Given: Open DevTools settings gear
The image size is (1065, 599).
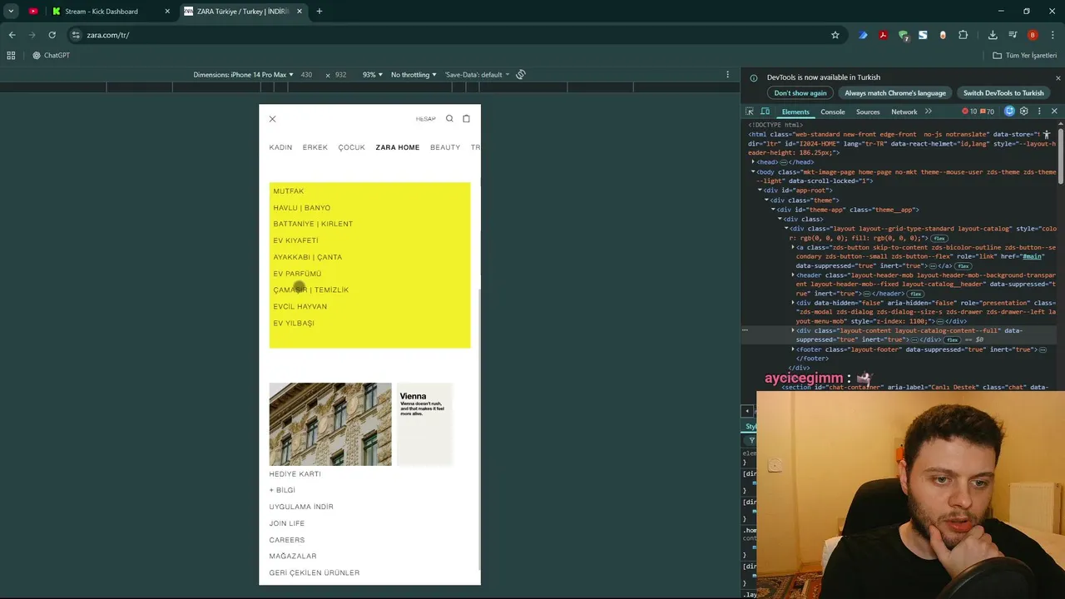Looking at the screenshot, I should click(x=1024, y=111).
